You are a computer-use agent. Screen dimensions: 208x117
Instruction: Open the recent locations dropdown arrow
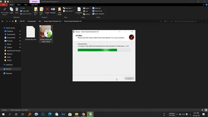click(x=10, y=21)
